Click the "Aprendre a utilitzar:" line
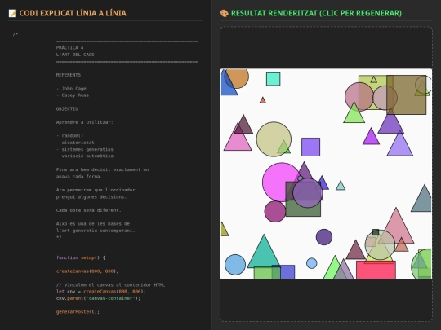Image resolution: width=441 pixels, height=330 pixels. (85, 122)
